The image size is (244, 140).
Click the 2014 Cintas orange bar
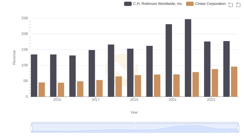pyautogui.click(x=41, y=90)
